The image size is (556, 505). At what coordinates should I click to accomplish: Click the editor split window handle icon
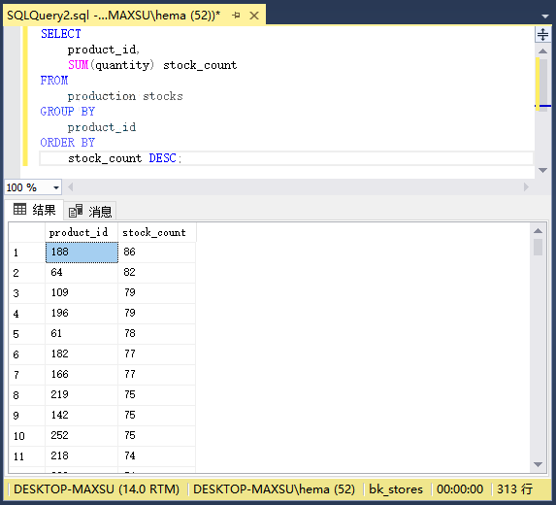coord(542,34)
